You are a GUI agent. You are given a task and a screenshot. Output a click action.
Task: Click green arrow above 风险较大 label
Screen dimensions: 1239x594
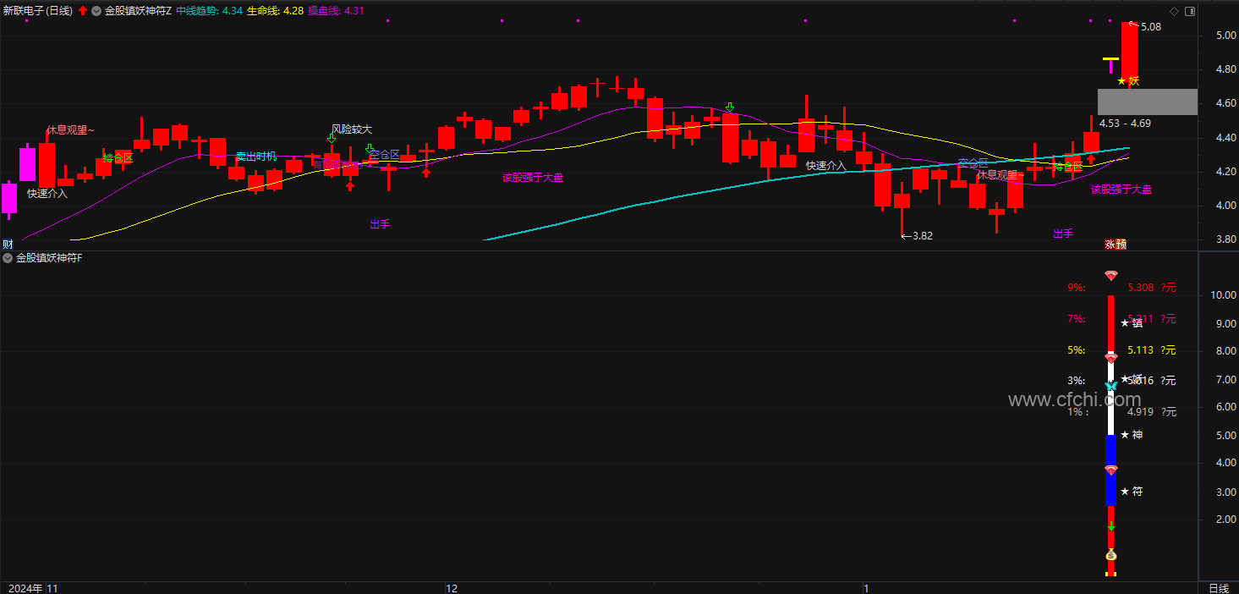pyautogui.click(x=332, y=139)
